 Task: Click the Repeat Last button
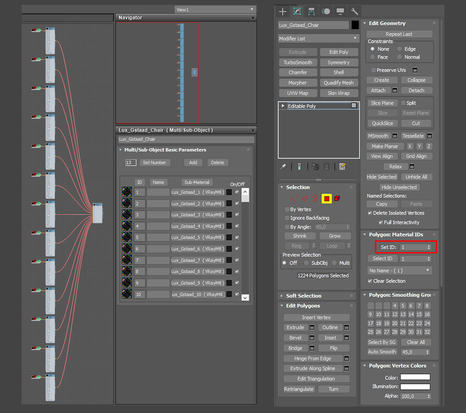tap(399, 34)
